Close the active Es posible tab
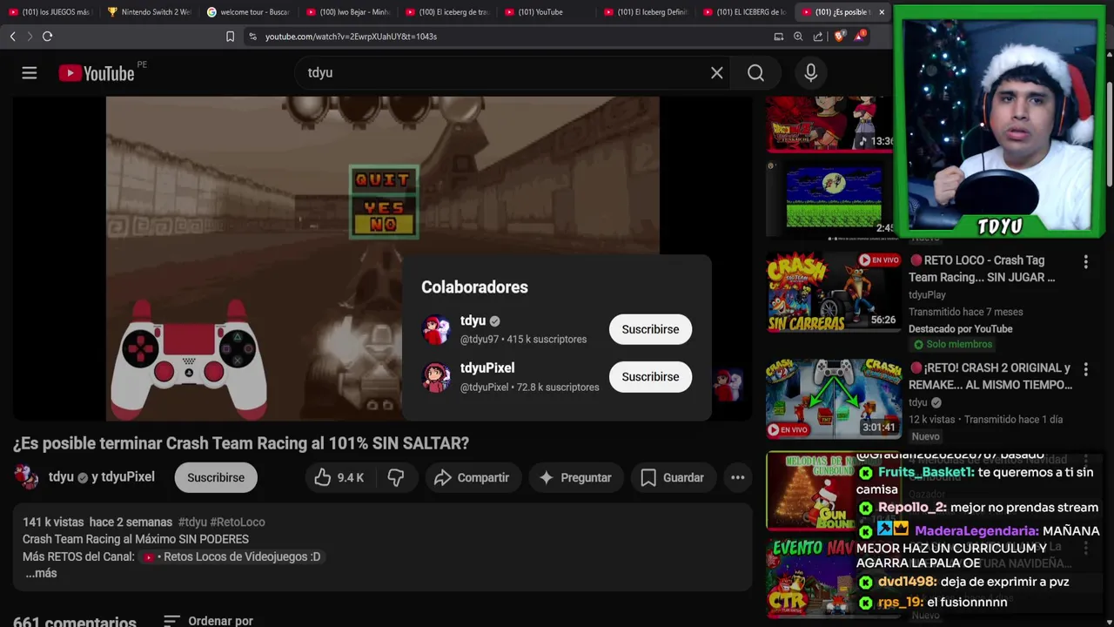The image size is (1114, 627). pos(882,12)
